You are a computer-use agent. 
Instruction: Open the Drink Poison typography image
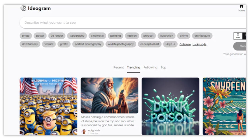(x=170, y=106)
